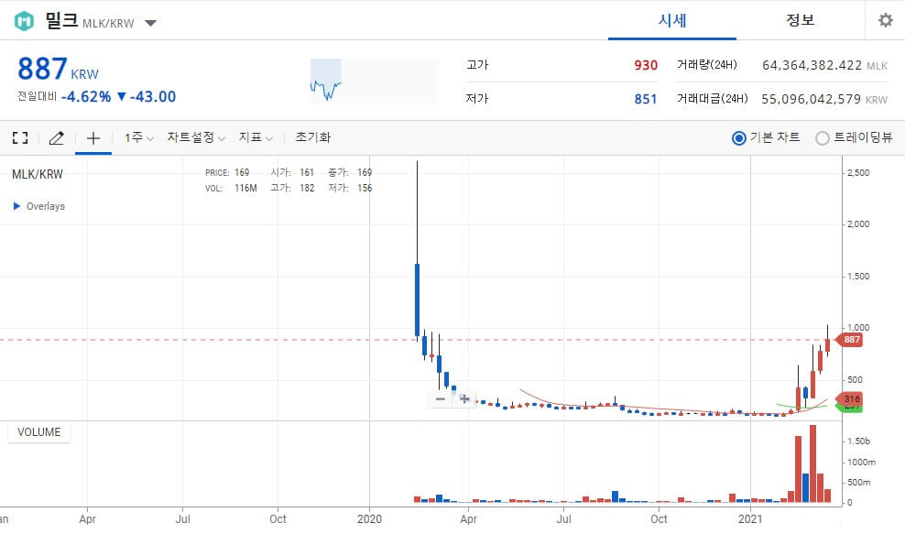905x534 pixels.
Task: Click the VOLUME panel label
Action: (38, 432)
